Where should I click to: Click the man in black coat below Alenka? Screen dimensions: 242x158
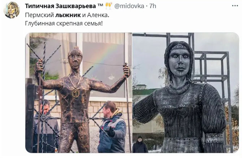click(x=140, y=145)
